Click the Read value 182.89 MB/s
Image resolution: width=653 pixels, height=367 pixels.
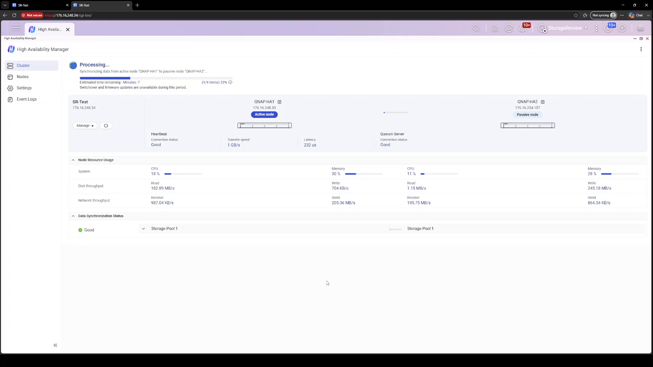pos(163,188)
